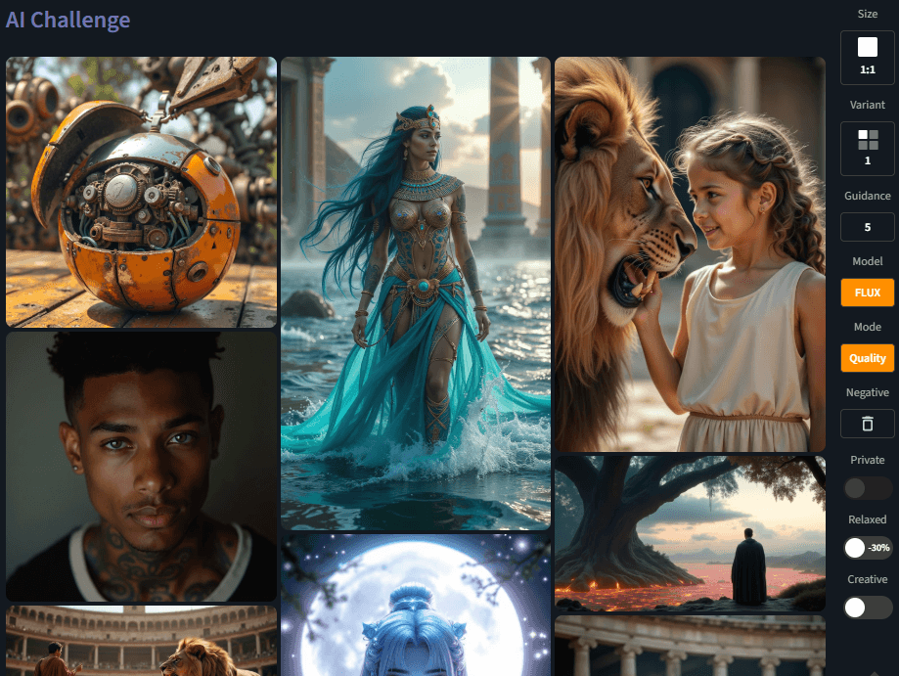Clear negative prompt with the trash icon

pos(867,424)
